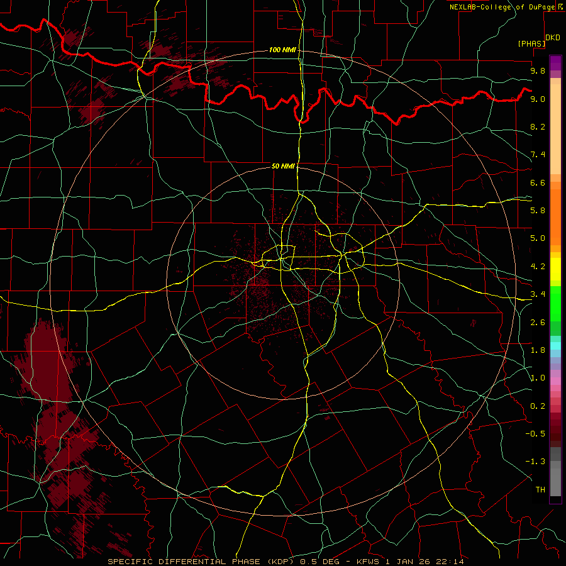Click the 6.6 scale value
This screenshot has height=566, width=566.
click(x=538, y=182)
